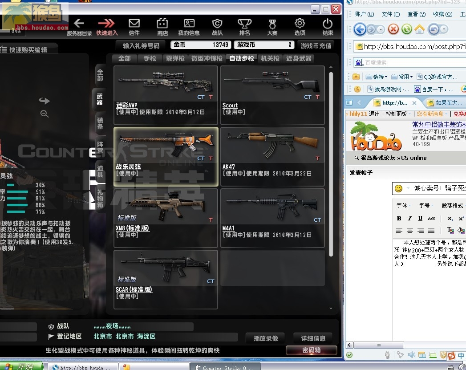Apply underline in forum post editor
Screen dimensions: 466x370
click(420, 219)
